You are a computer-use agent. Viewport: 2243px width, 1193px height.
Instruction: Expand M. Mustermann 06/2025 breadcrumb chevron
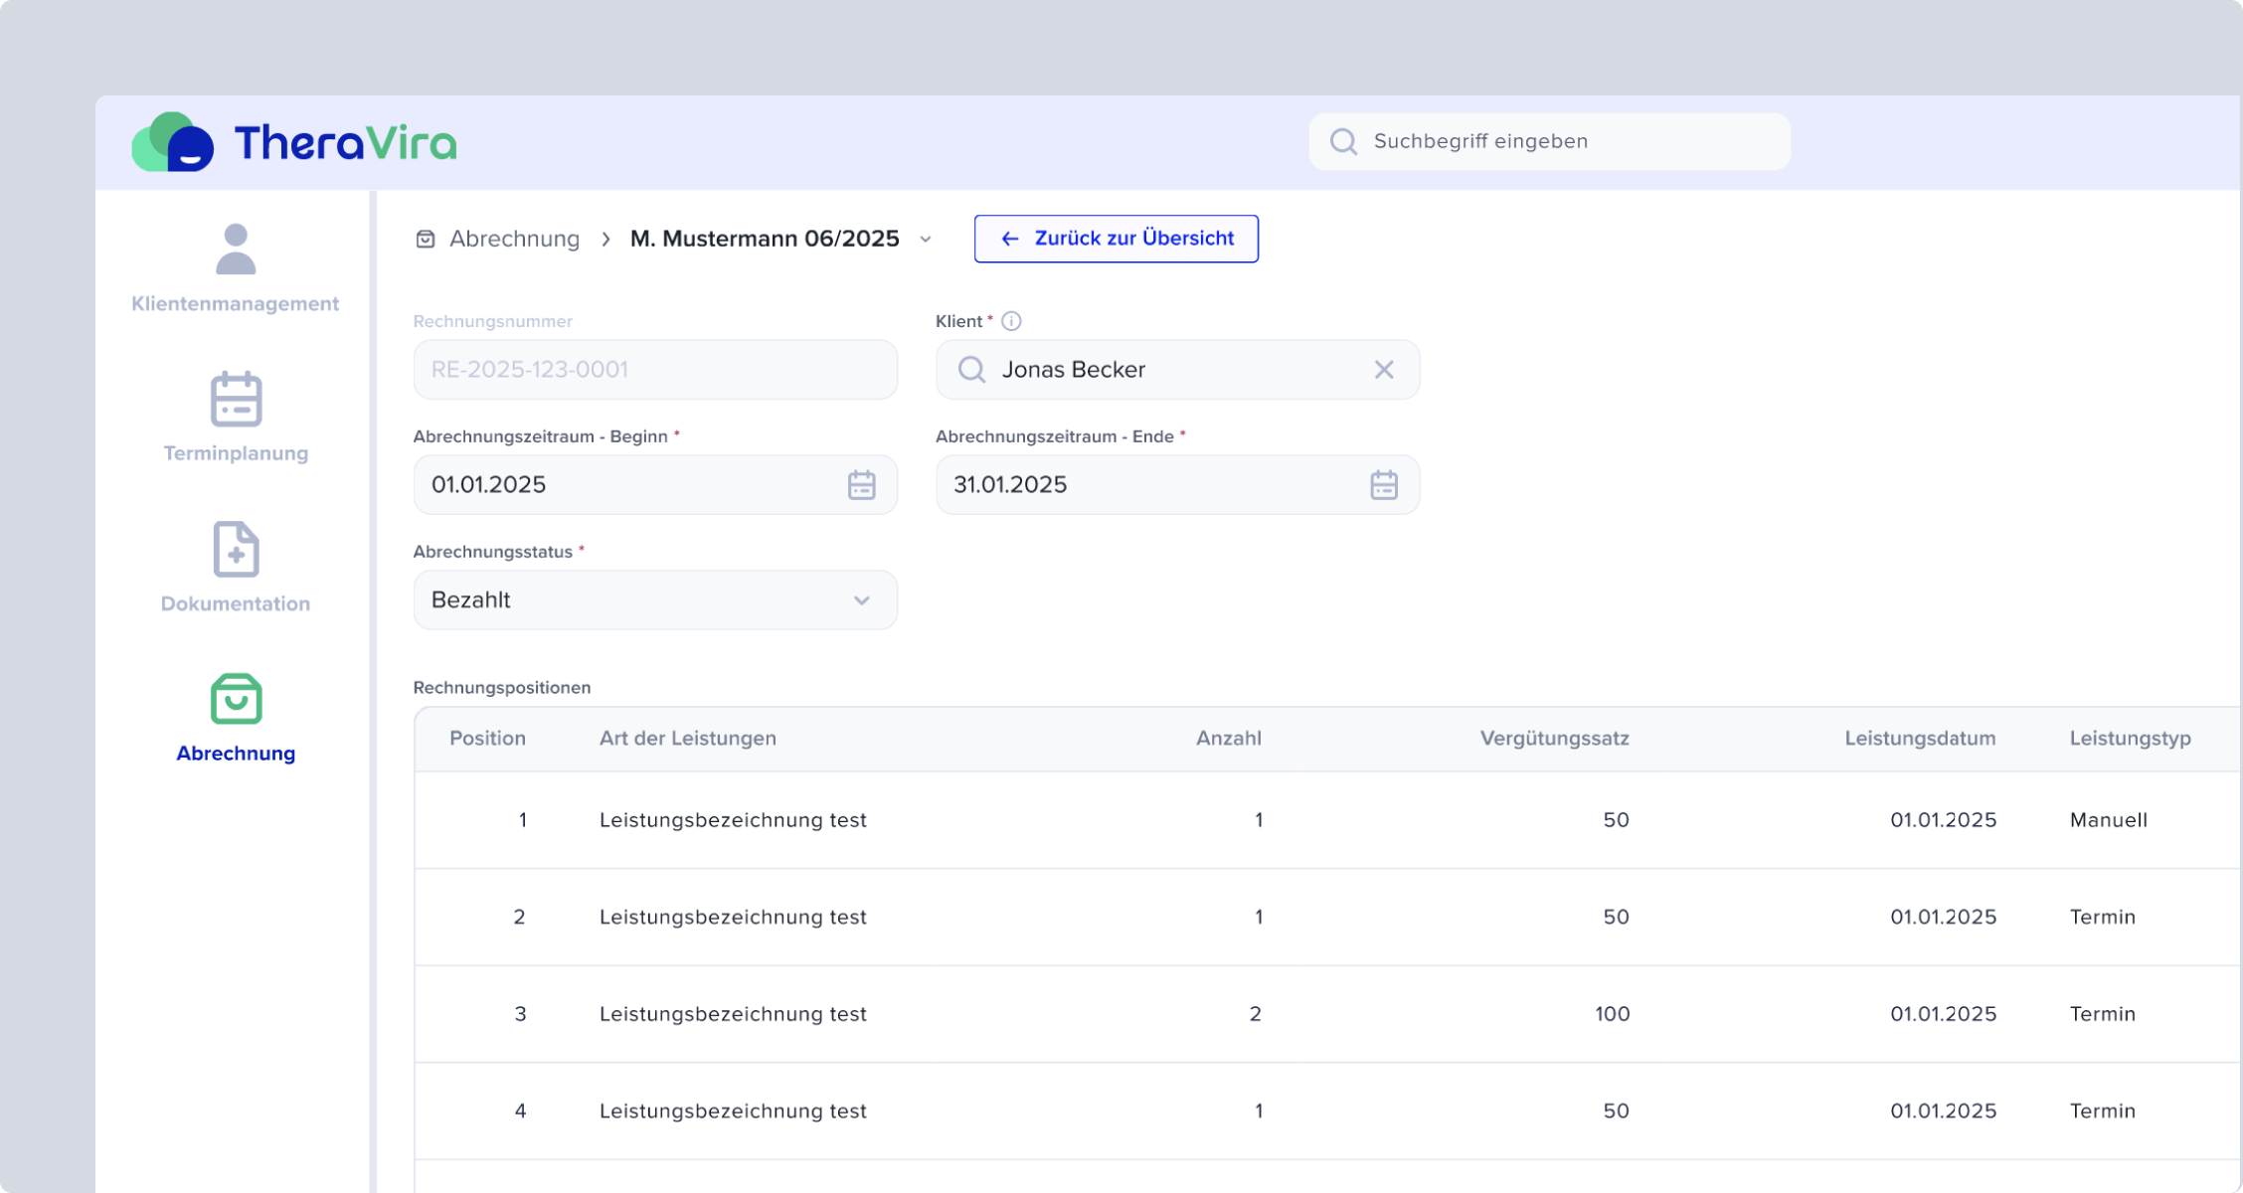926,240
